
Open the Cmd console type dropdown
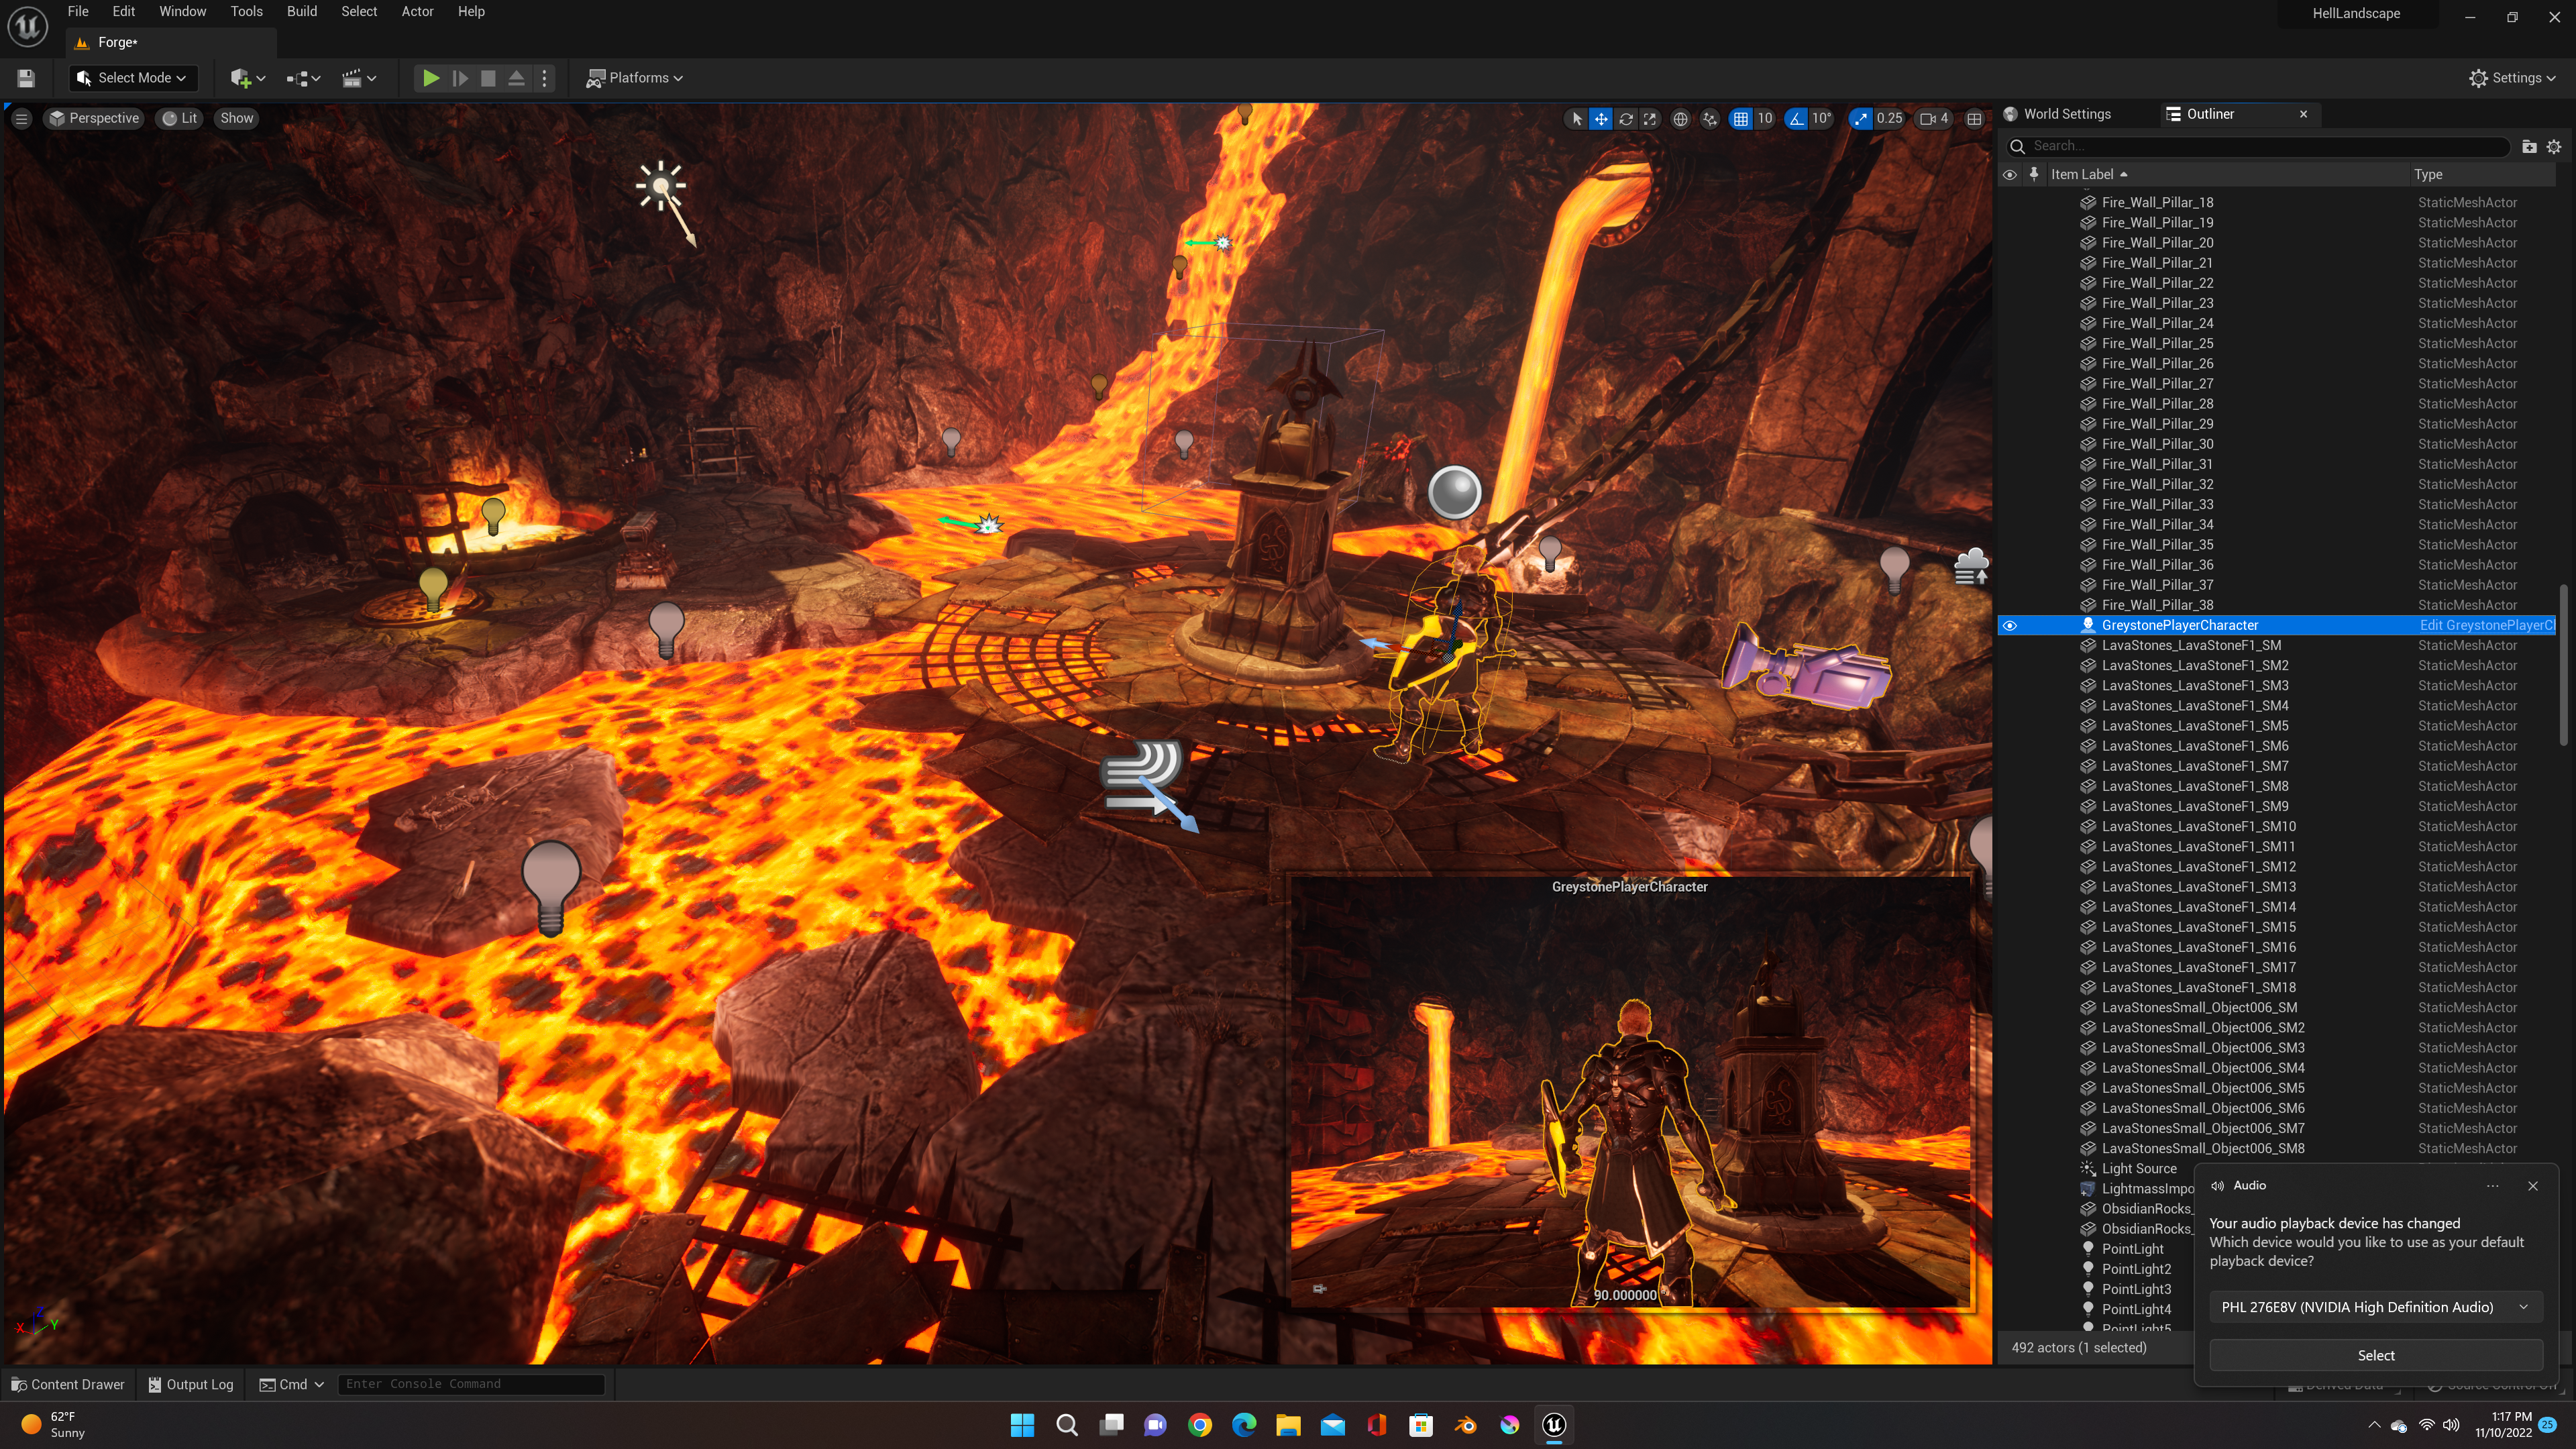pos(292,1384)
